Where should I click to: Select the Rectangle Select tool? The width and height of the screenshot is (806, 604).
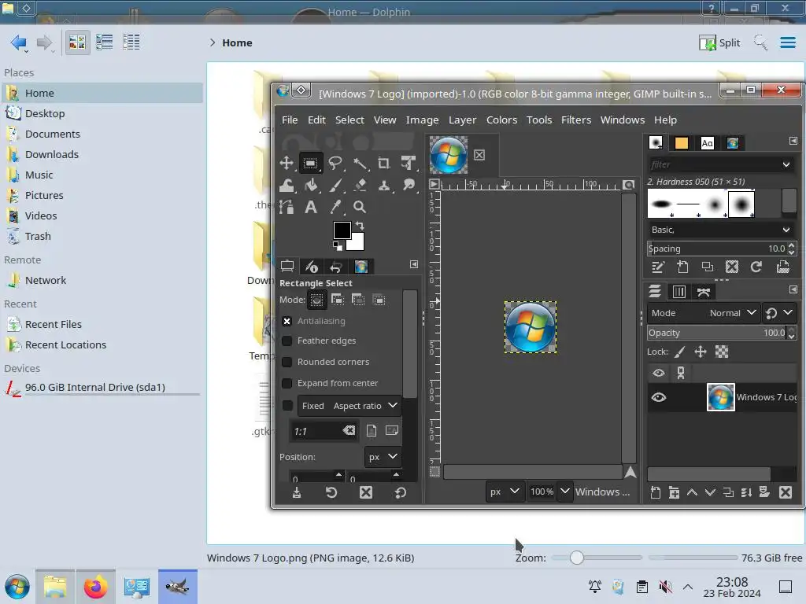point(310,164)
